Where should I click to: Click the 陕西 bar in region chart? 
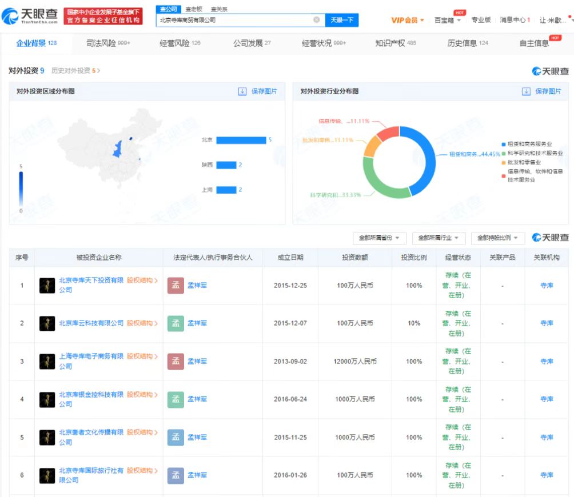[x=226, y=165]
